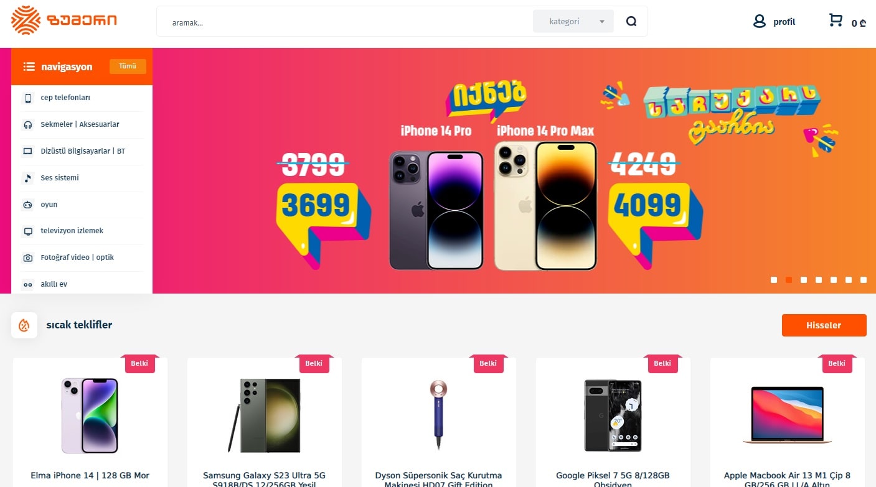Select the last banner slide dot
The height and width of the screenshot is (487, 876).
(x=864, y=280)
